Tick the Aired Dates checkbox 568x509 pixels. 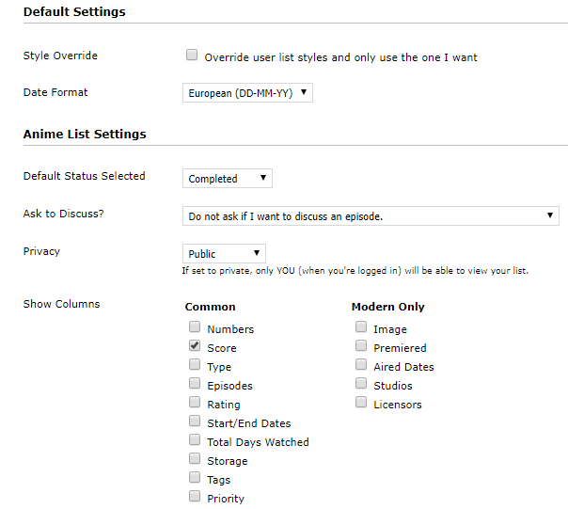tap(361, 365)
